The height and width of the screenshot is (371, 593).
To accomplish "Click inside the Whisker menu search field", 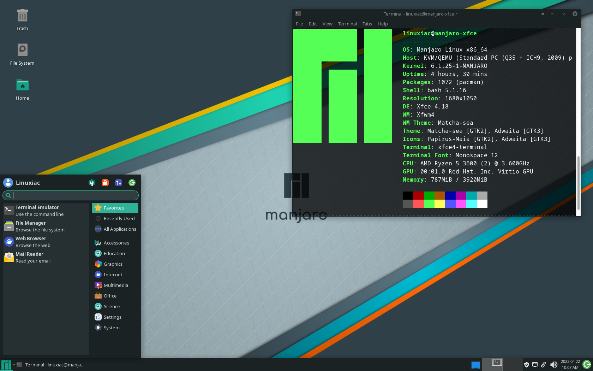I will (71, 195).
